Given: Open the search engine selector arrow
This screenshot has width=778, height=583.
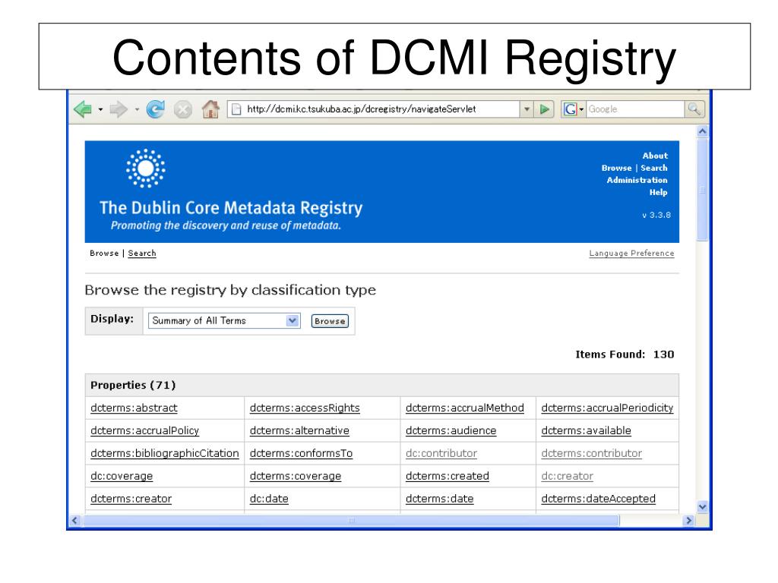Looking at the screenshot, I should click(581, 109).
